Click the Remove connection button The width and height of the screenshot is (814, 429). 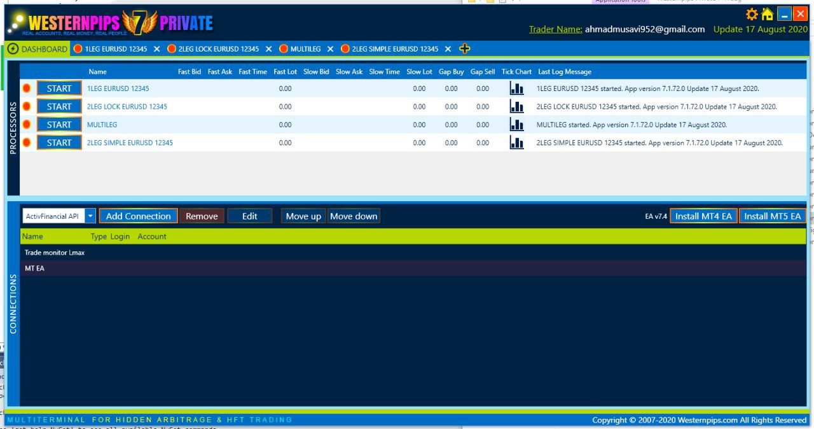(202, 216)
